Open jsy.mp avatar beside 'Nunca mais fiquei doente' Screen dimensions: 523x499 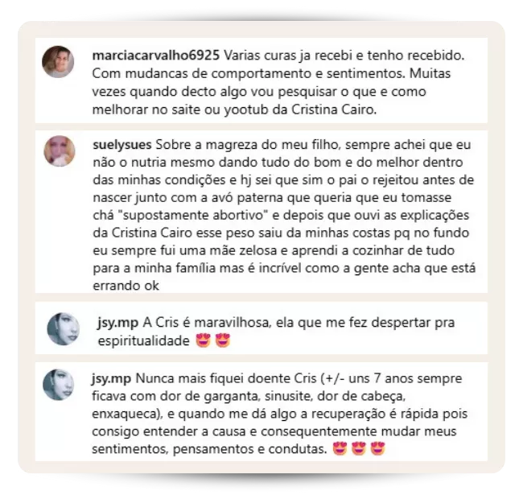point(59,385)
